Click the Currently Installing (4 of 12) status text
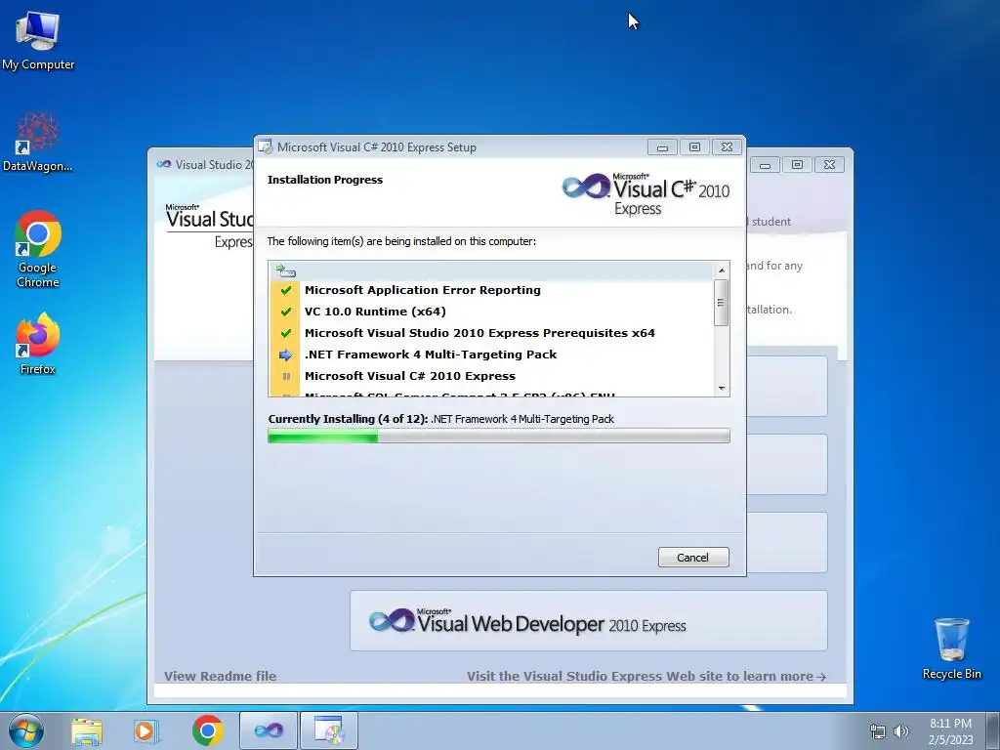 [x=440, y=419]
